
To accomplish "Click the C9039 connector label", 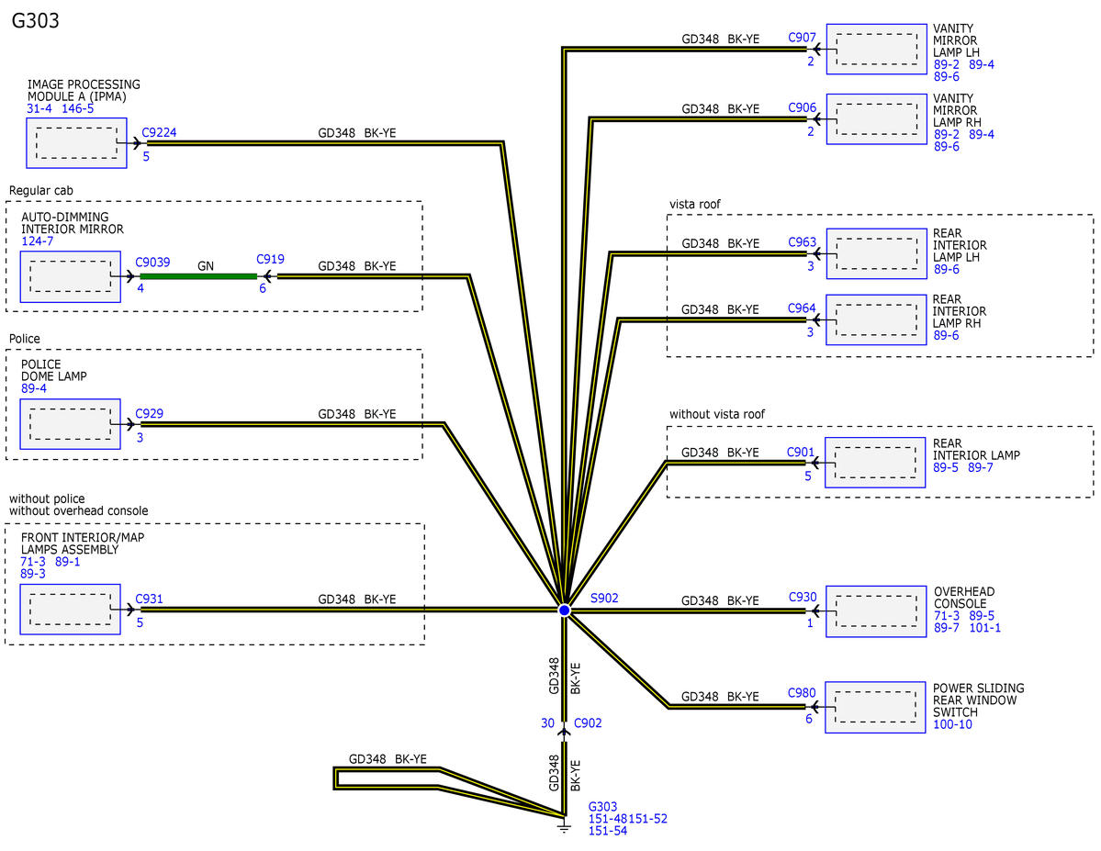I will point(152,262).
